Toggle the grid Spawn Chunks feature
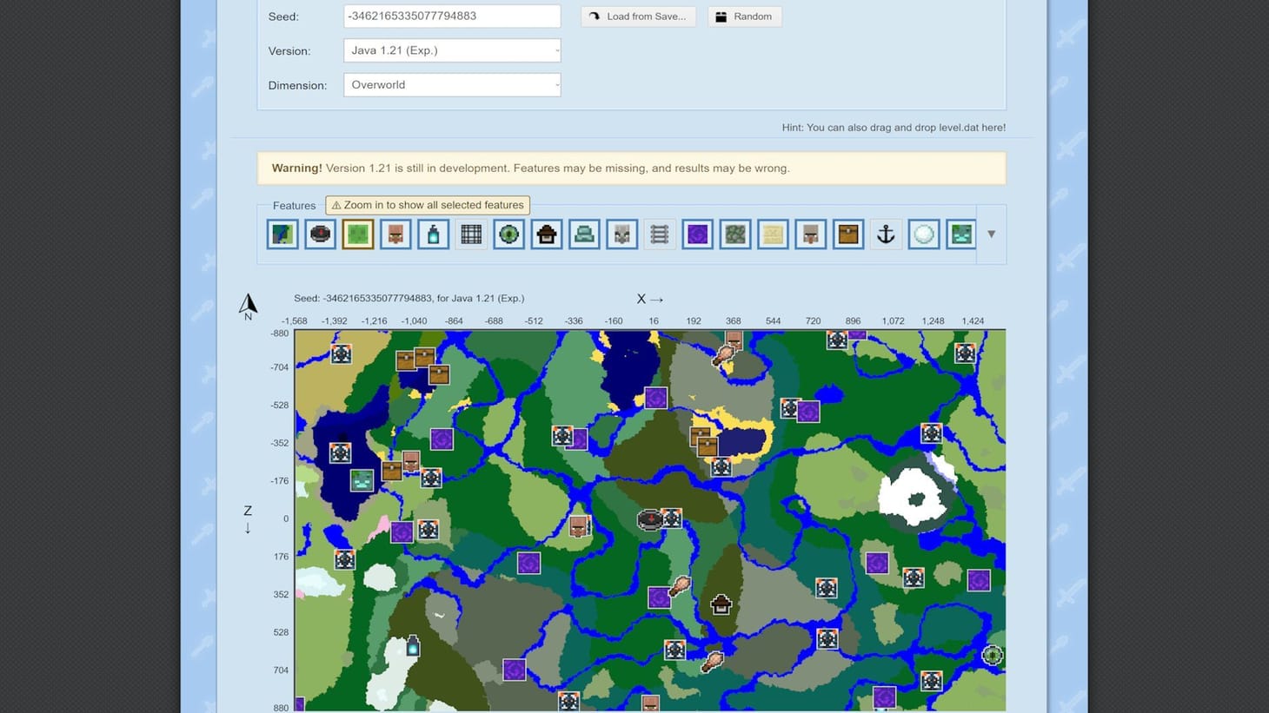This screenshot has width=1269, height=713. [470, 234]
